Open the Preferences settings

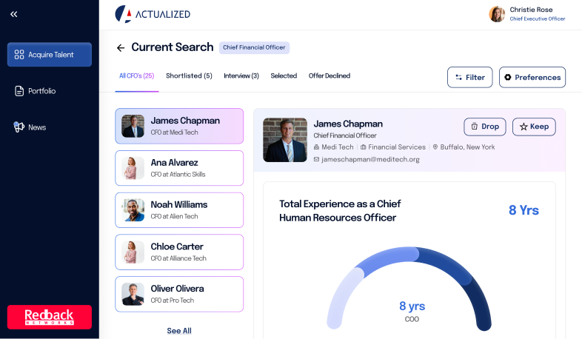532,77
